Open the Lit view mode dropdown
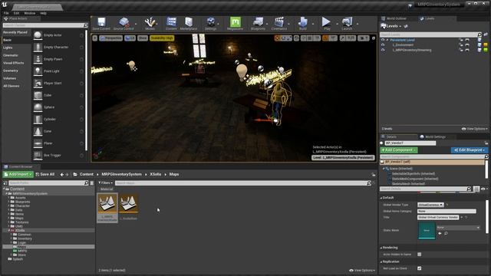Viewport: 491px width, 276px height. click(130, 38)
